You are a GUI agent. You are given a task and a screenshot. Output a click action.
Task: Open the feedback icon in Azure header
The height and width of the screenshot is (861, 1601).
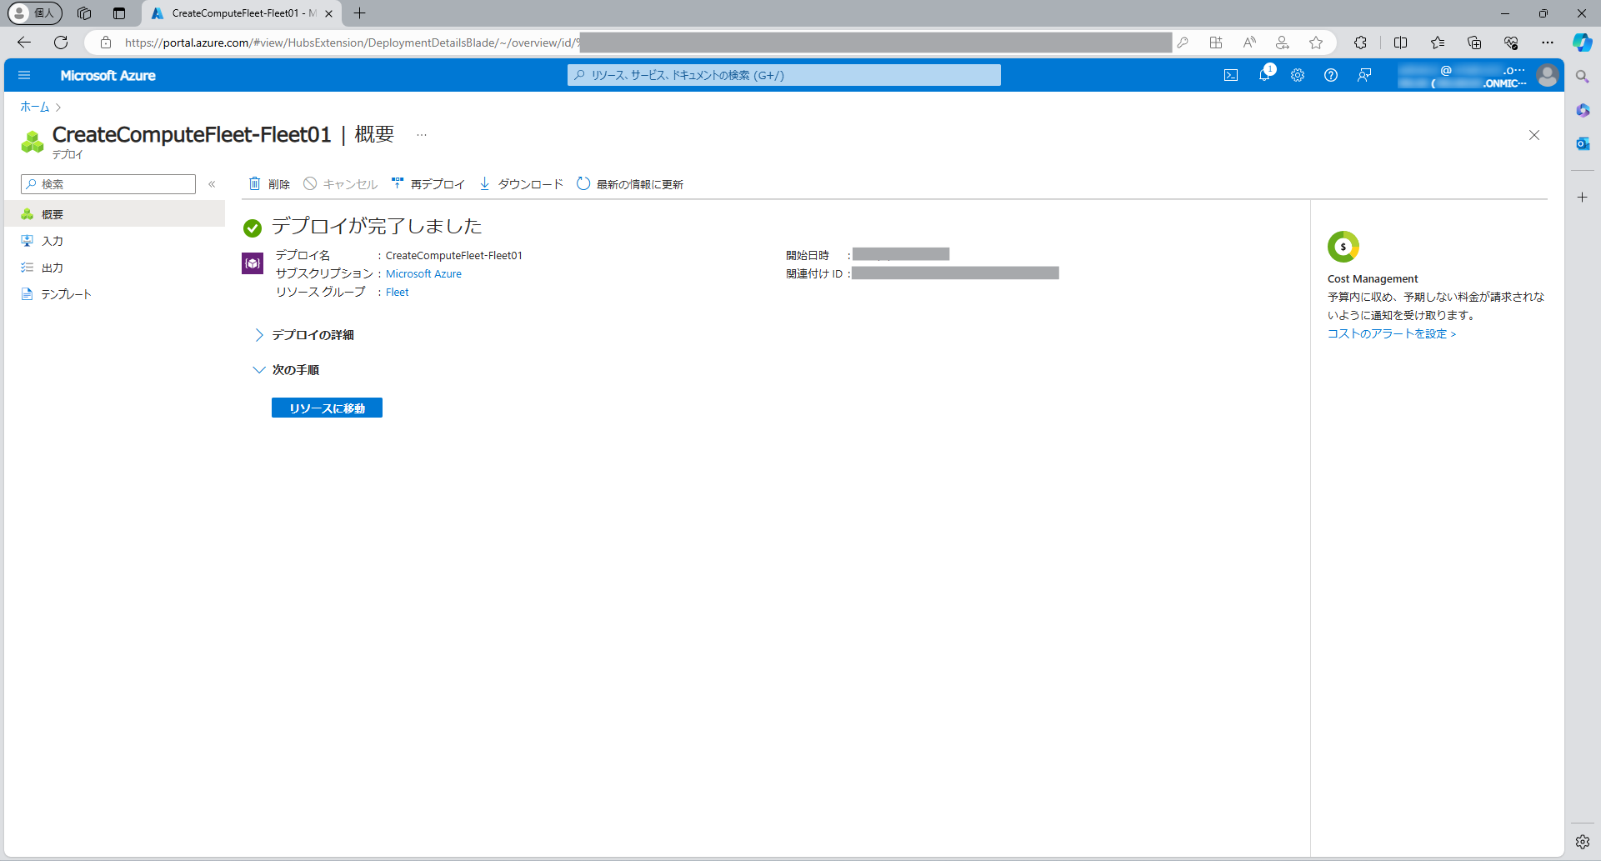[1364, 75]
